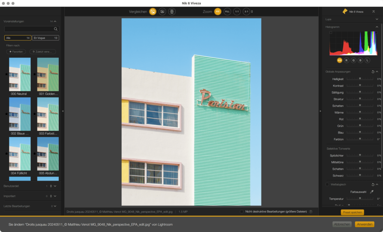The height and width of the screenshot is (232, 383).
Task: Open the Importiert sort stepper
Action: point(51,196)
